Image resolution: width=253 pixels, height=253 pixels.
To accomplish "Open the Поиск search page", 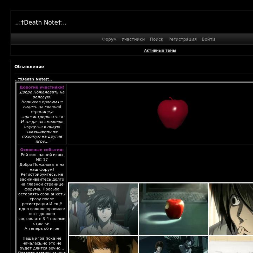I will (x=156, y=39).
